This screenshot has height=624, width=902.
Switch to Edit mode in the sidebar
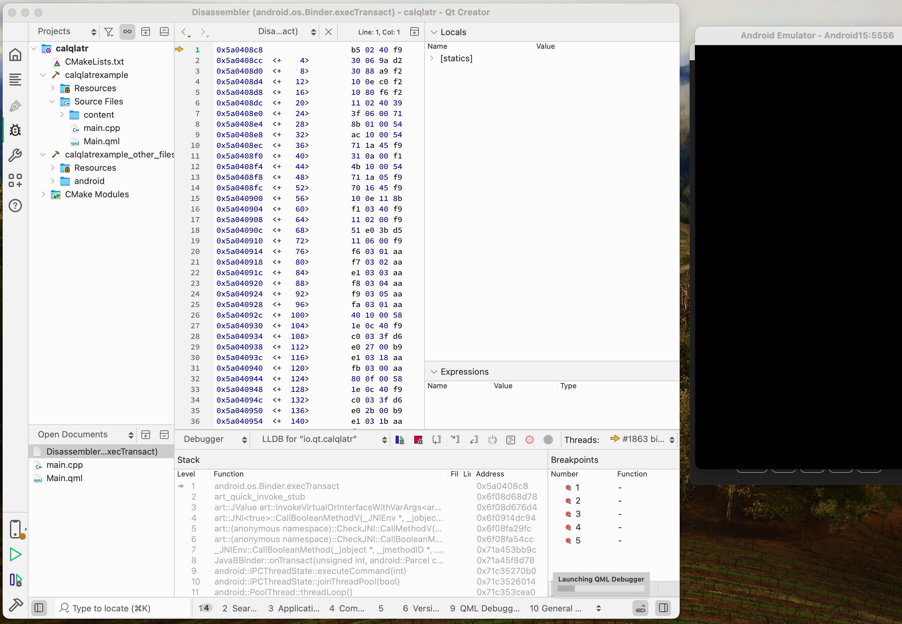pos(15,80)
